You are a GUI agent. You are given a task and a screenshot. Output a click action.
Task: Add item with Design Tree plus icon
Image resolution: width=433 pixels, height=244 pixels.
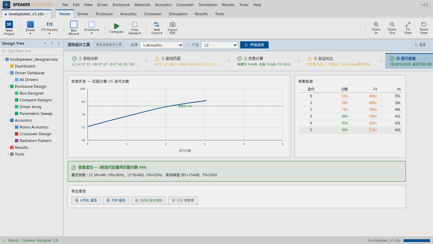[x=45, y=43]
